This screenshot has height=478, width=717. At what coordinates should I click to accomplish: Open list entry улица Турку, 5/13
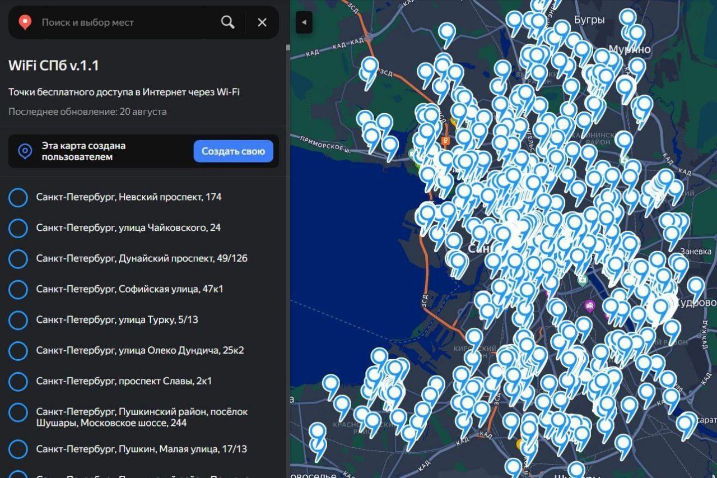click(117, 320)
